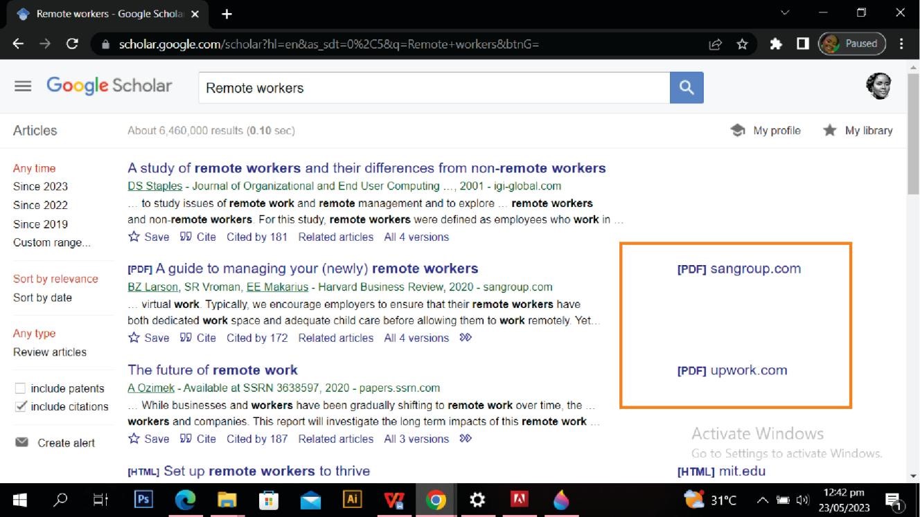Click Chrome's back arrow
This screenshot has width=920, height=517.
coord(19,43)
